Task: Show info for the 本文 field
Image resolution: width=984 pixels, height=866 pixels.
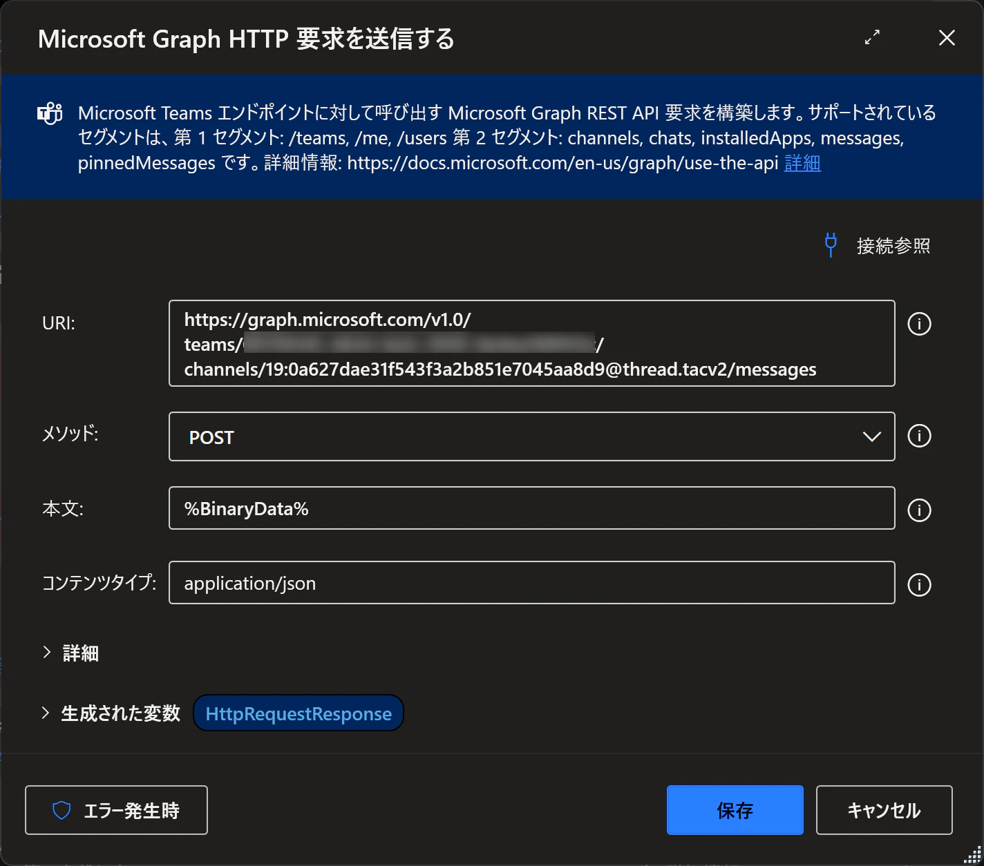Action: (x=919, y=510)
